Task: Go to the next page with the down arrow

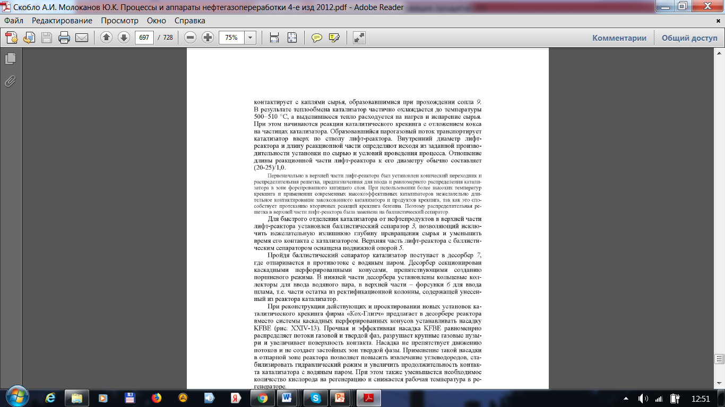Action: (124, 38)
